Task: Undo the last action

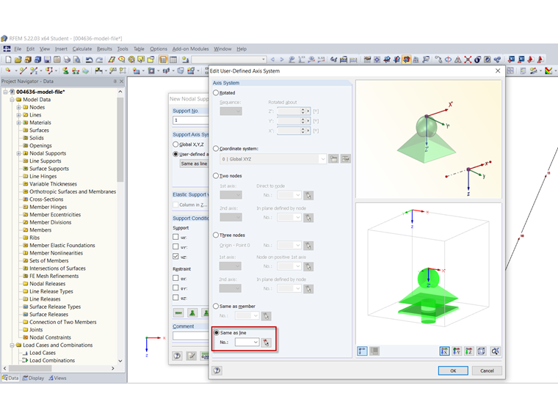Action: (x=90, y=59)
